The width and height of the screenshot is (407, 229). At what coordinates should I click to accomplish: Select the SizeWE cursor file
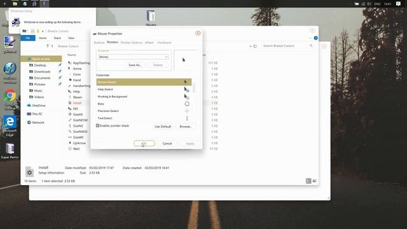pos(78,137)
